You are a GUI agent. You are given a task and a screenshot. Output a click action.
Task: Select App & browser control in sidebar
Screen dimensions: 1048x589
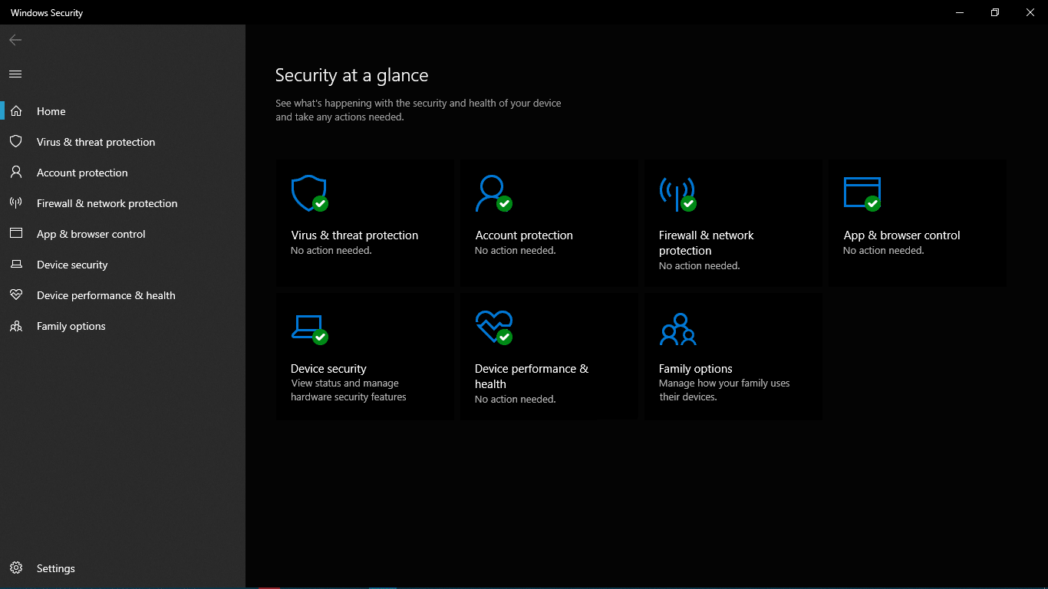point(91,234)
